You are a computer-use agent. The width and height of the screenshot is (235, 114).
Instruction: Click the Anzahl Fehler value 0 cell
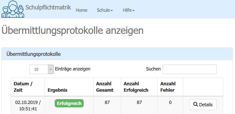point(170,102)
